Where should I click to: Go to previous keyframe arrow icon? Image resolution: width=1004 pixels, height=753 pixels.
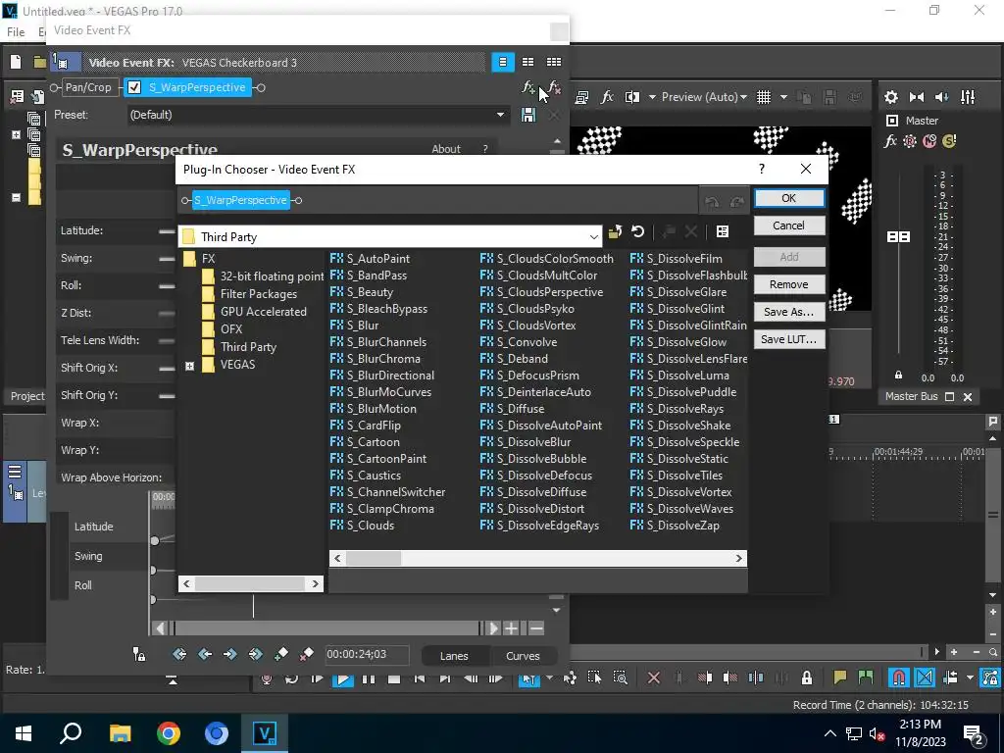pos(205,654)
